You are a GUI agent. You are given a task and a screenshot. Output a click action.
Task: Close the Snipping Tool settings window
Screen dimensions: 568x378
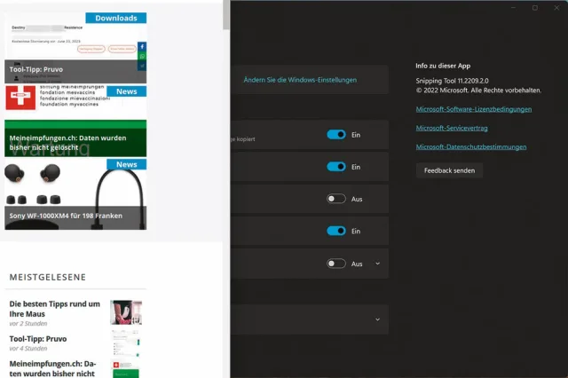coord(556,8)
